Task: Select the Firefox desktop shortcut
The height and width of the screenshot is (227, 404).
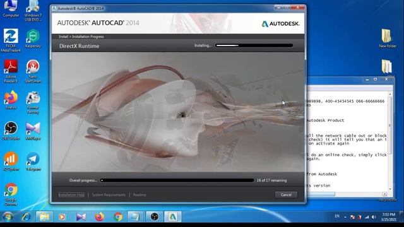Action: tap(11, 100)
